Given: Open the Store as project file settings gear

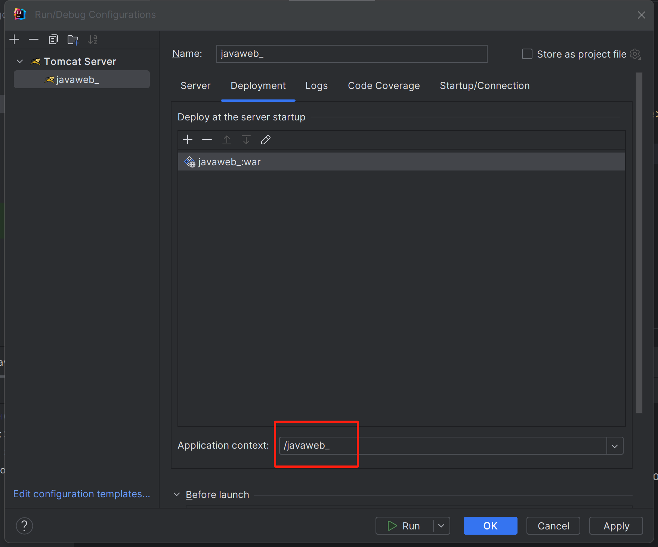Looking at the screenshot, I should (x=635, y=54).
